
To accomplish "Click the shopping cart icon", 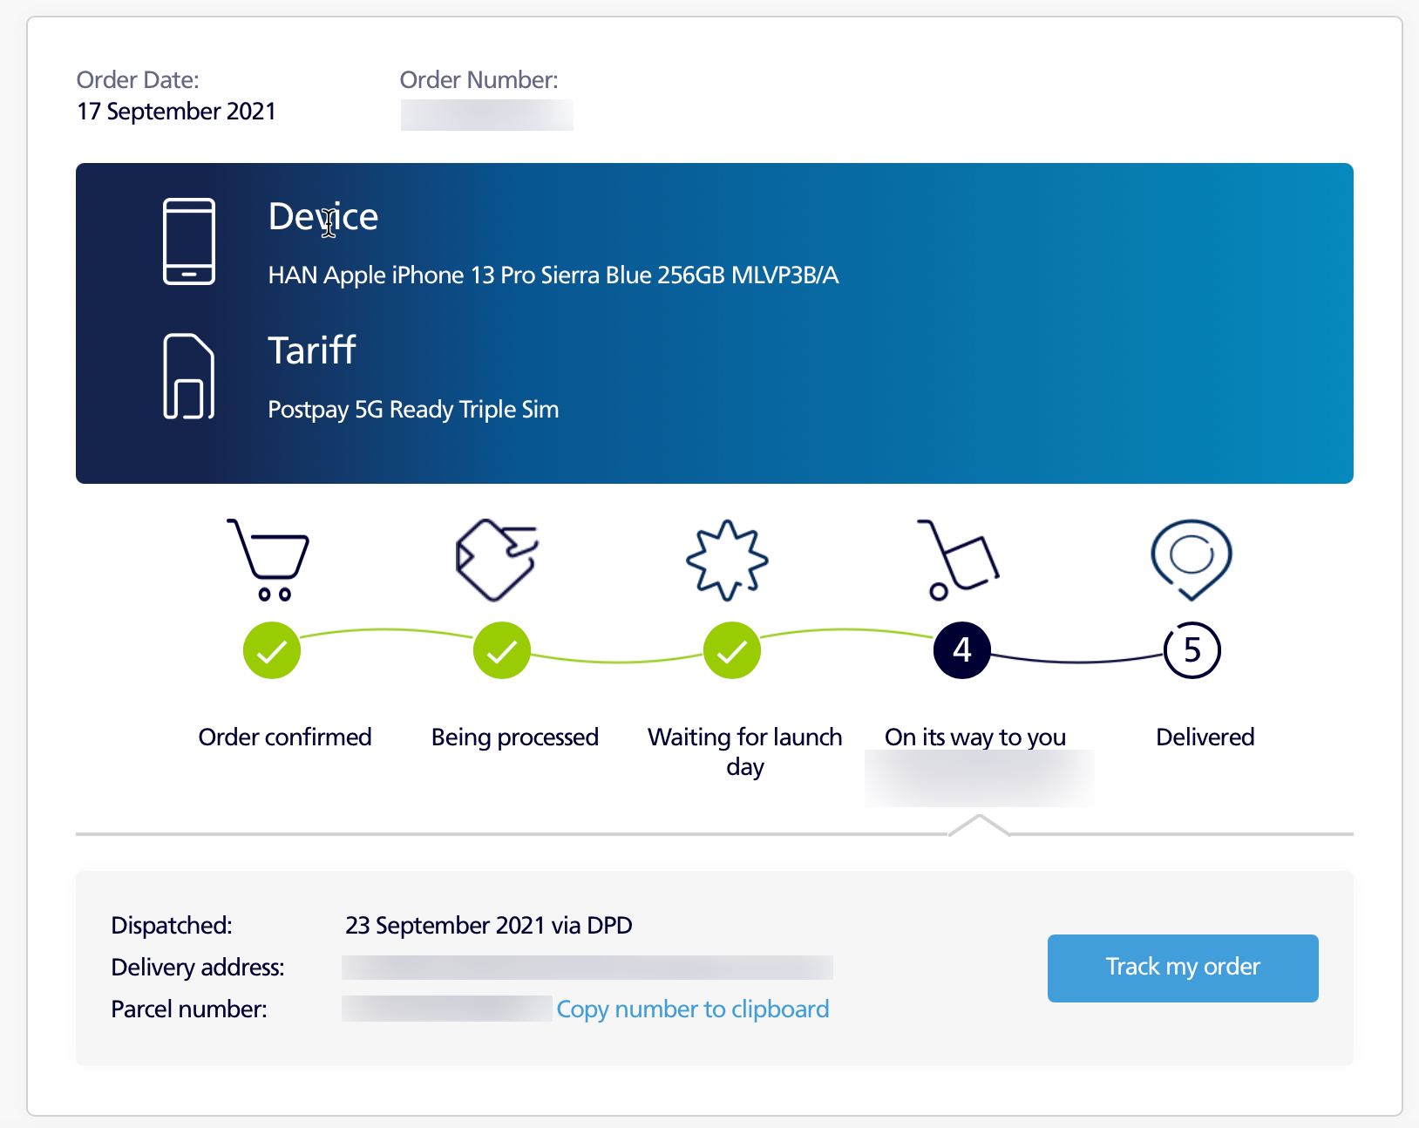I will click(x=268, y=560).
